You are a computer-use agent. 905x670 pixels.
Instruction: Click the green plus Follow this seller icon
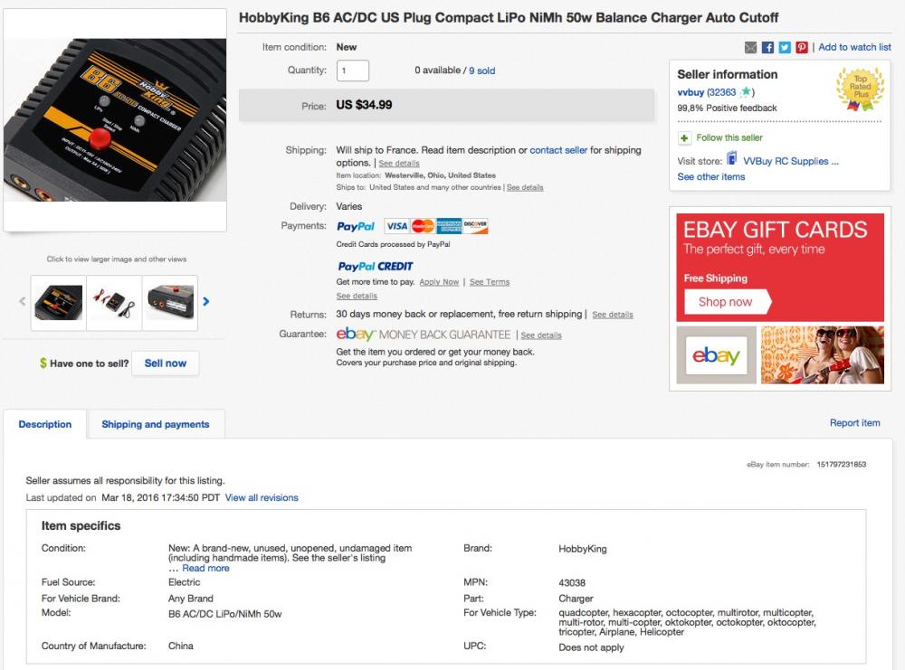point(684,137)
